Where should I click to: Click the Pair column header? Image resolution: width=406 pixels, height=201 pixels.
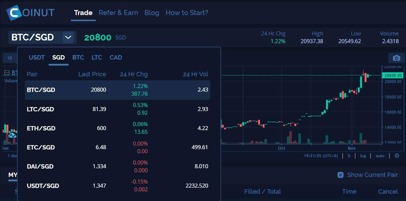coord(32,74)
